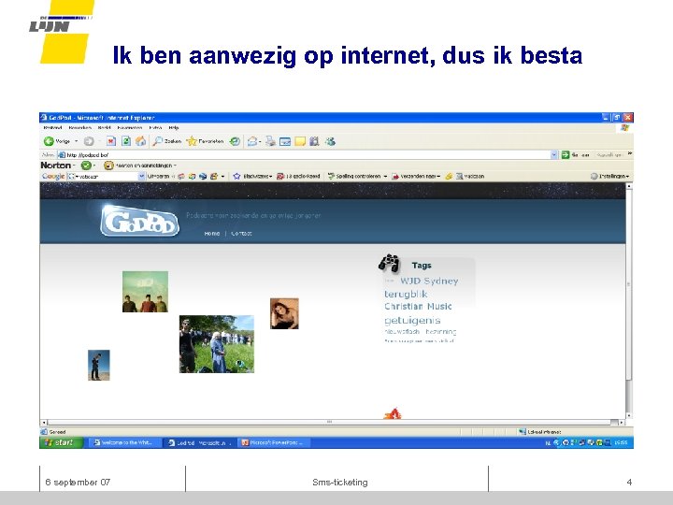The height and width of the screenshot is (505, 673).
Task: Open Norton Fraud Monitoring face icon
Action: [x=109, y=166]
